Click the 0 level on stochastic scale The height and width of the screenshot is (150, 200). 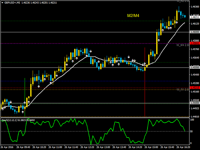pos(191,143)
